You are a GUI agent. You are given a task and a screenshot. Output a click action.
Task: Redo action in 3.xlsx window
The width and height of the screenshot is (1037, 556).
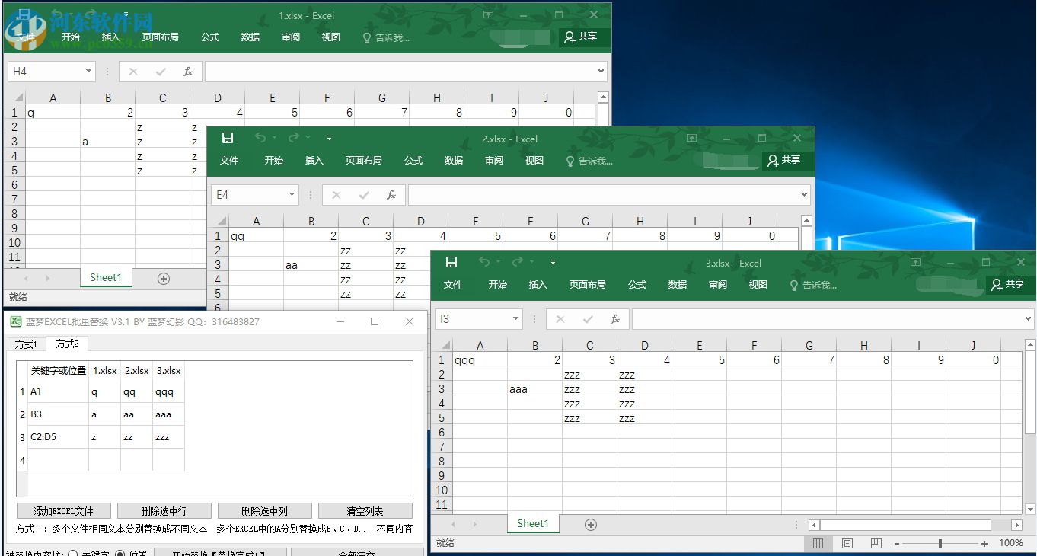tap(519, 262)
